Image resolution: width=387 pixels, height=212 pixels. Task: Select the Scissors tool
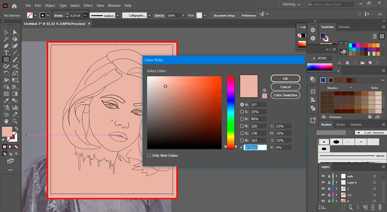(x=15, y=66)
